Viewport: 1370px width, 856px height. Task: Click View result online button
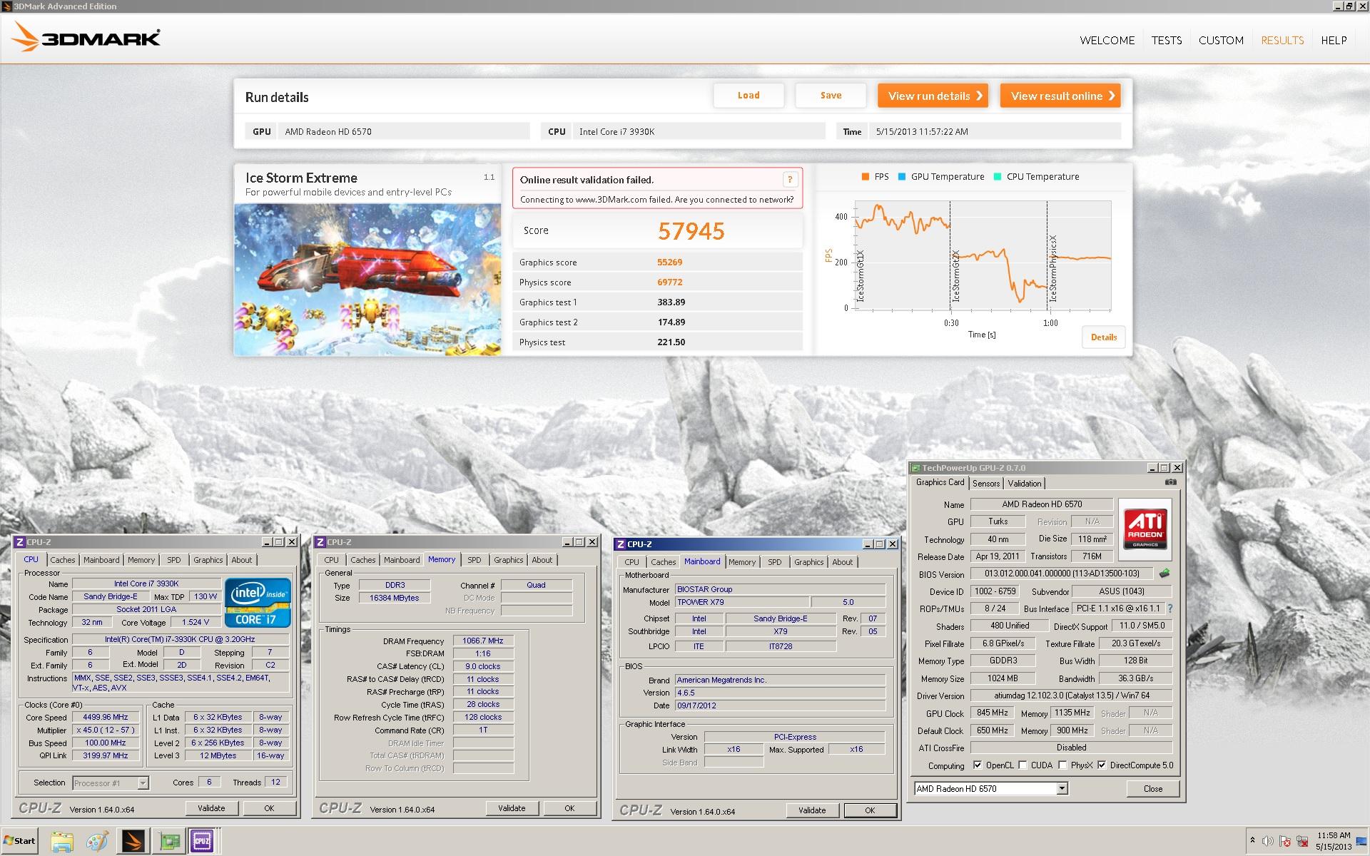1060,96
